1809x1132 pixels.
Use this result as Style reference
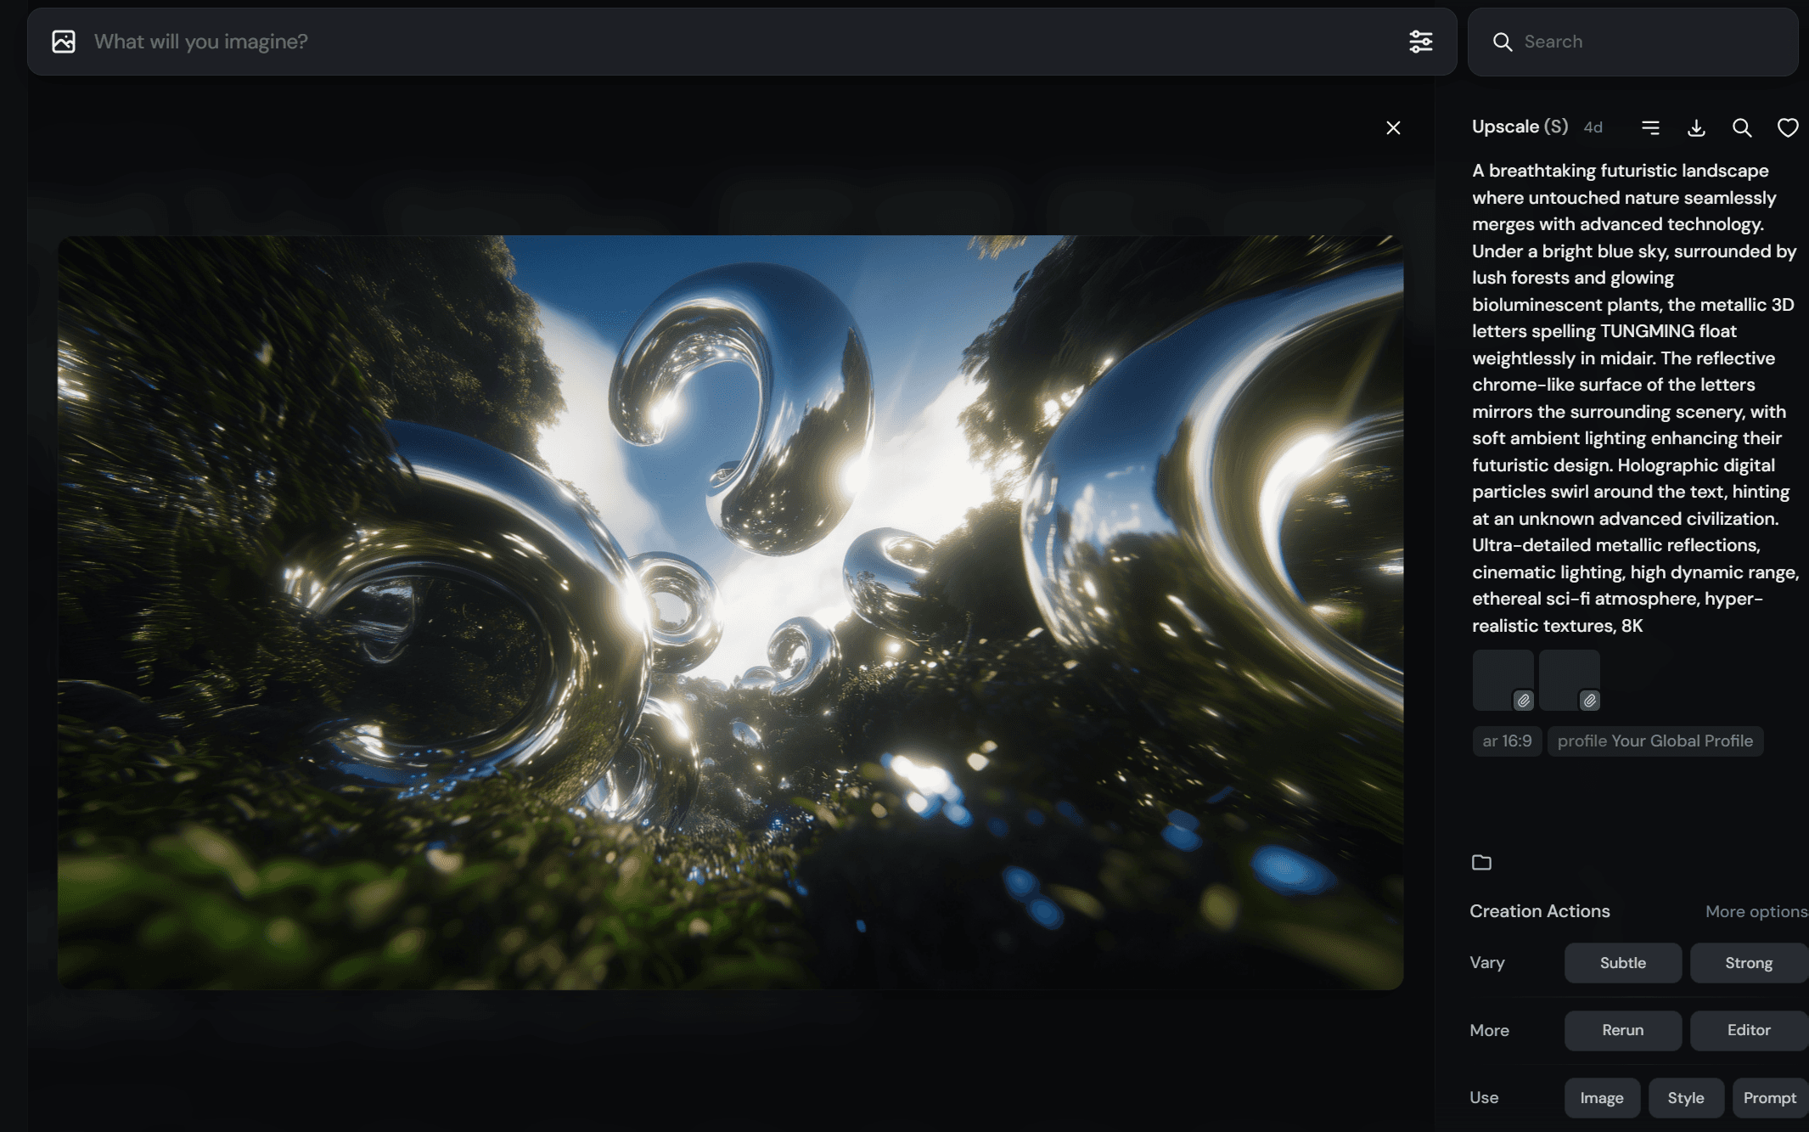pos(1686,1098)
